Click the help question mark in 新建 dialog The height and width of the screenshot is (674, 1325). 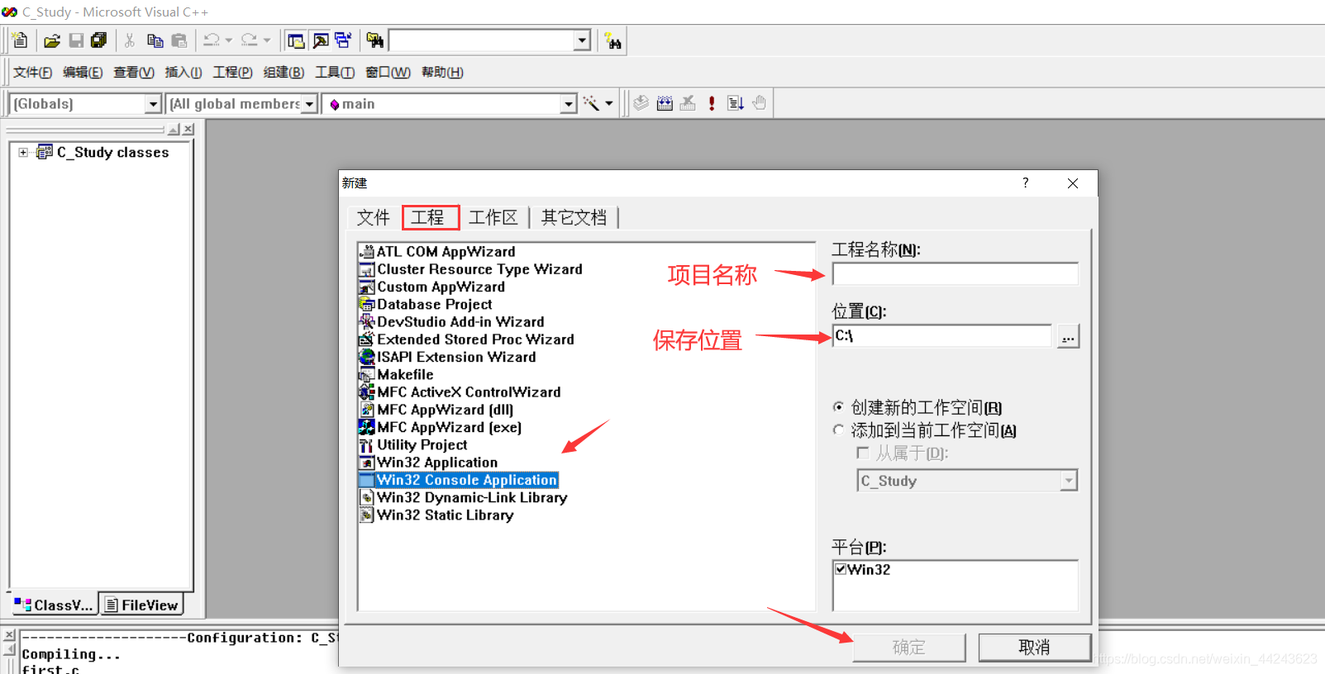click(x=1026, y=183)
